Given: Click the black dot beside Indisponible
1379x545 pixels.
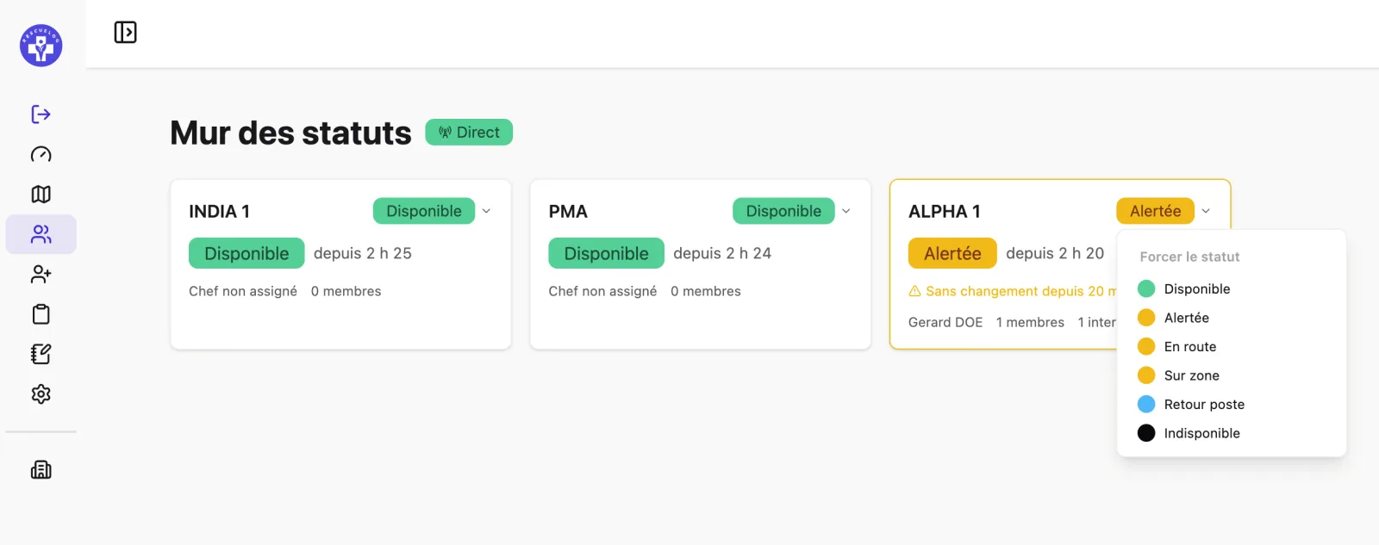Looking at the screenshot, I should point(1146,433).
